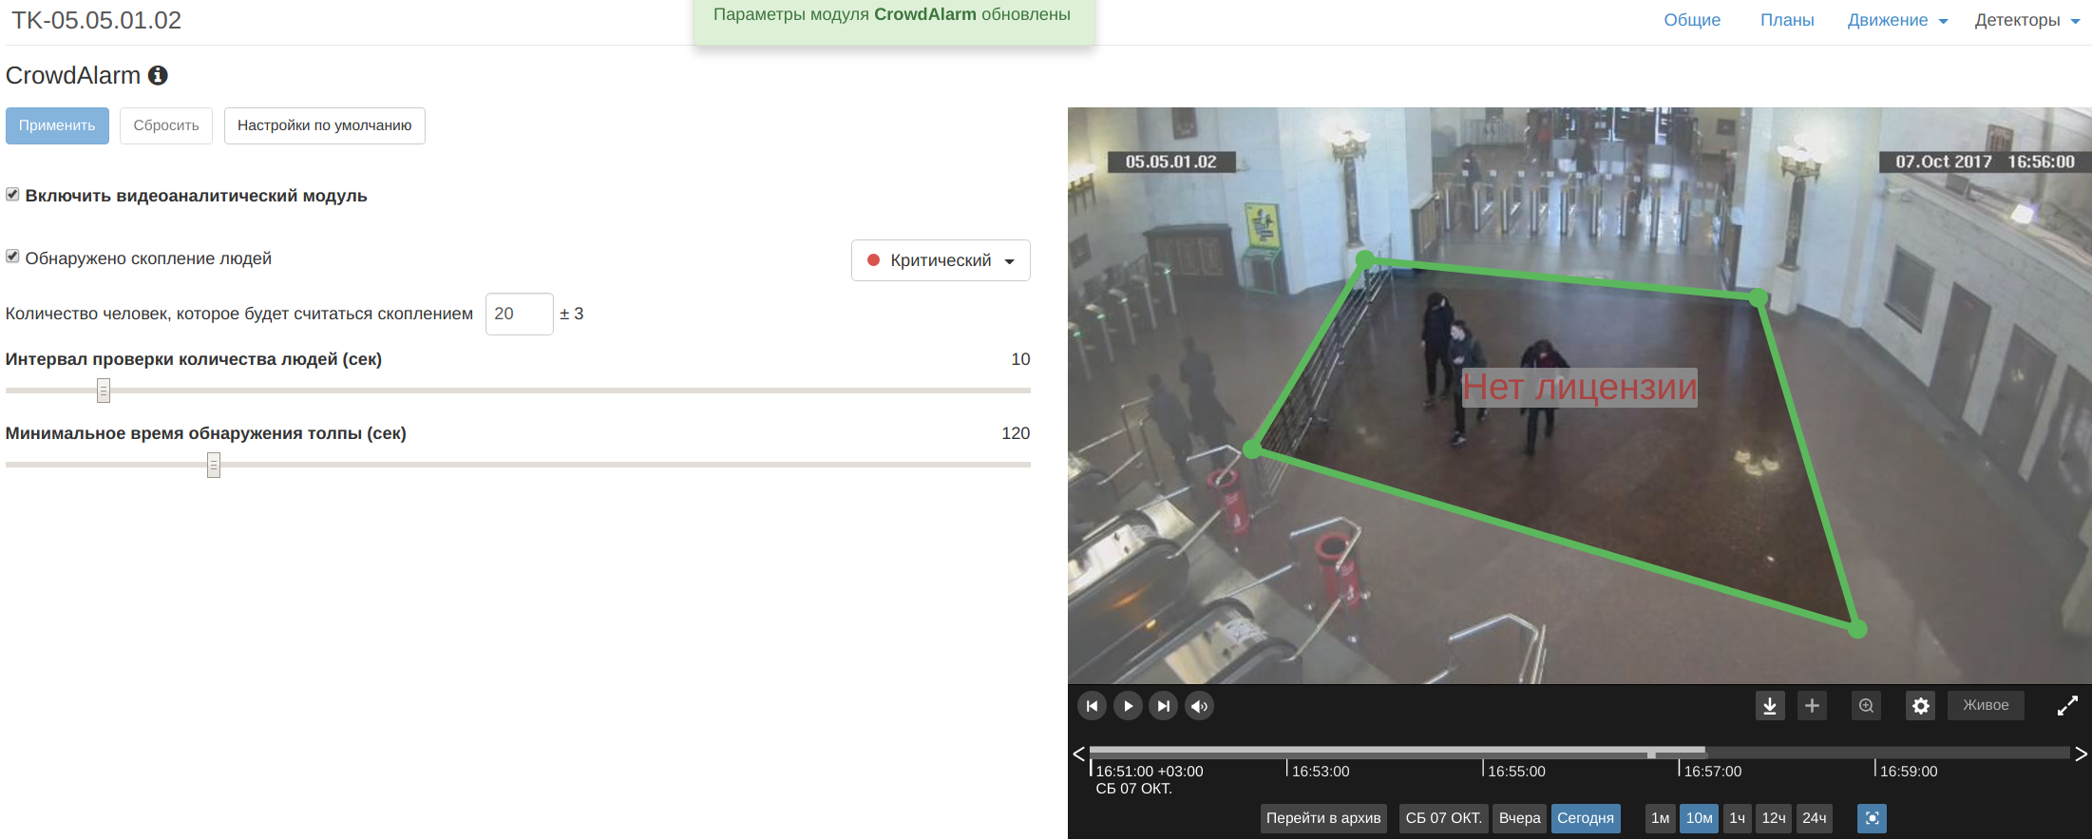Click the timeline position marker

[1651, 754]
